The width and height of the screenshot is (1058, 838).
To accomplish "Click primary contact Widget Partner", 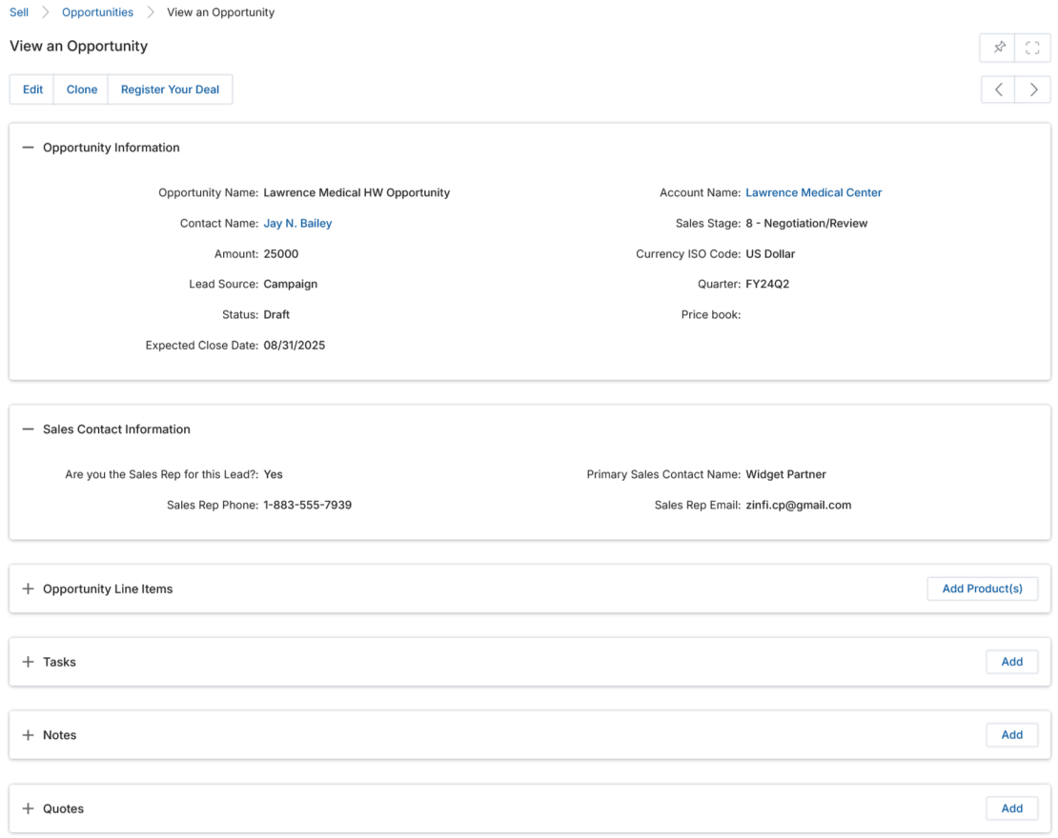I will coord(785,474).
